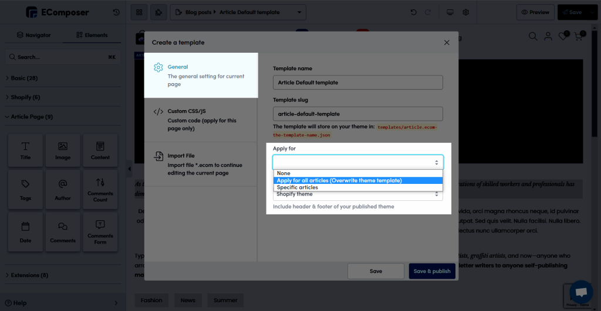Viewport: 601px width, 311px height.
Task: Open the Save button arrow menu
Action: point(593,12)
